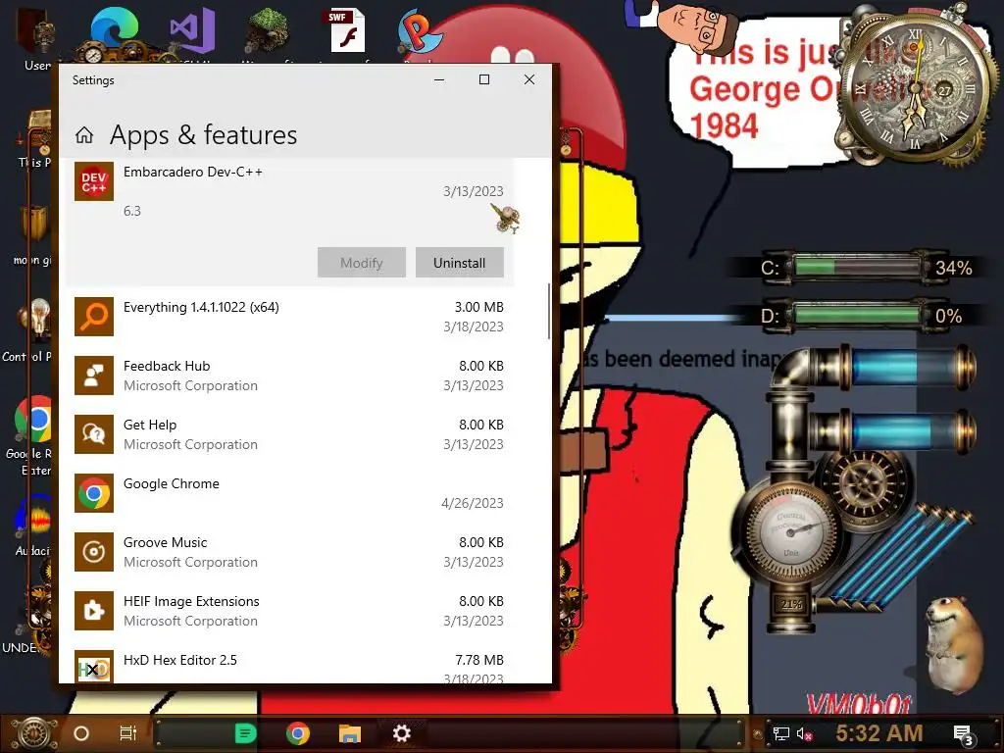Click the Home icon in Settings
The width and height of the screenshot is (1004, 753).
84,135
